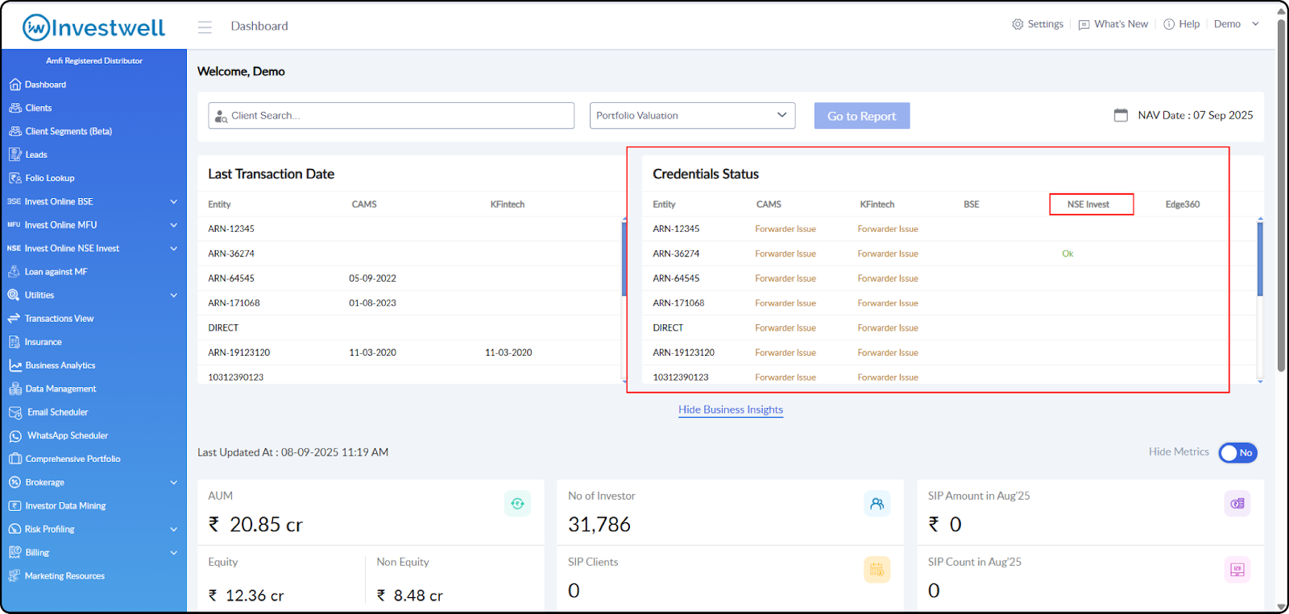
Task: Click the Transactions View arrows icon
Action: [14, 319]
